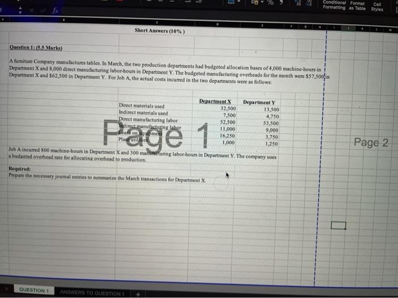Open Format as Table gallery

click(357, 6)
